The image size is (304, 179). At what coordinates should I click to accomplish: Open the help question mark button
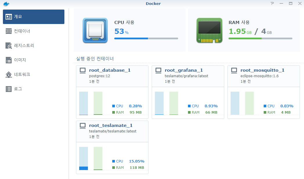point(272,3)
